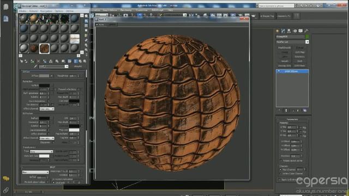Toggle the Backlight icon in Material Editor
The image size is (349, 196).
86,21
